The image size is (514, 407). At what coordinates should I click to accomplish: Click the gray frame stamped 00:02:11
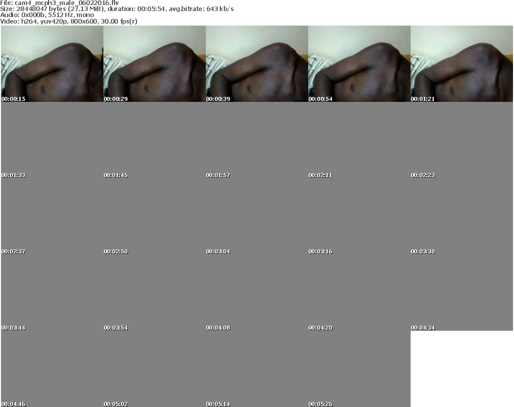359,140
